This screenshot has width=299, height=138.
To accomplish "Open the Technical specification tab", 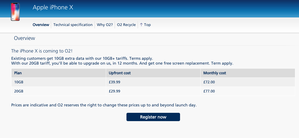I will (x=73, y=25).
